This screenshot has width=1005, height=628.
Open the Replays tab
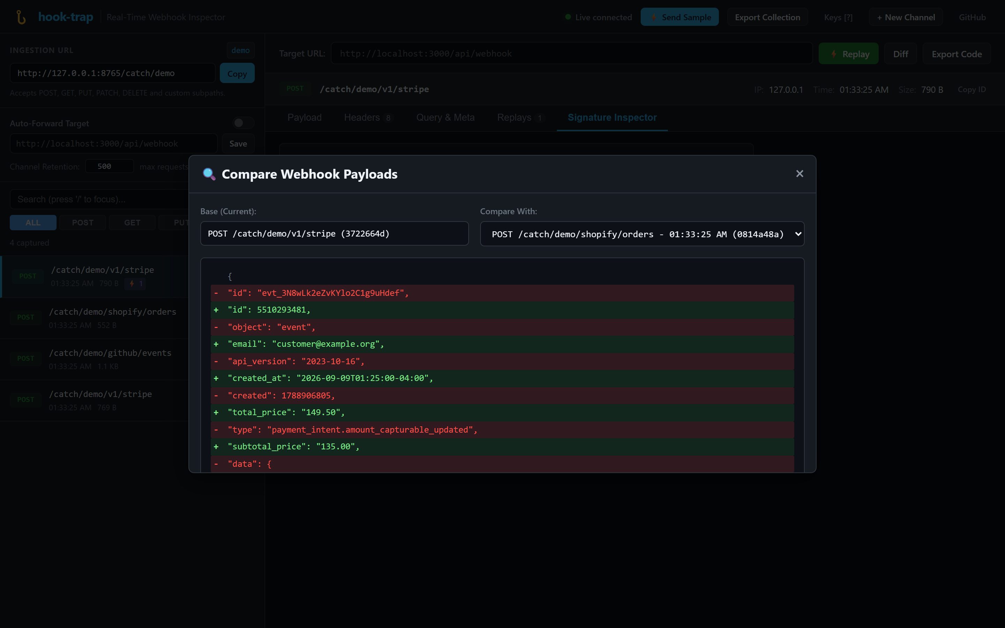pos(521,118)
